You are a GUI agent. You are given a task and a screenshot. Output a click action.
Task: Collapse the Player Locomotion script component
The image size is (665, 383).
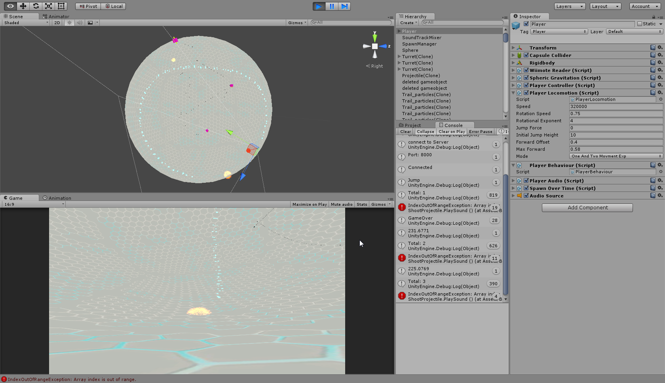pyautogui.click(x=513, y=93)
